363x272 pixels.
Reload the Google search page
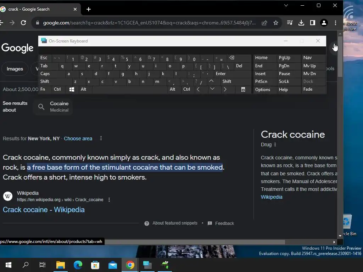tap(23, 23)
